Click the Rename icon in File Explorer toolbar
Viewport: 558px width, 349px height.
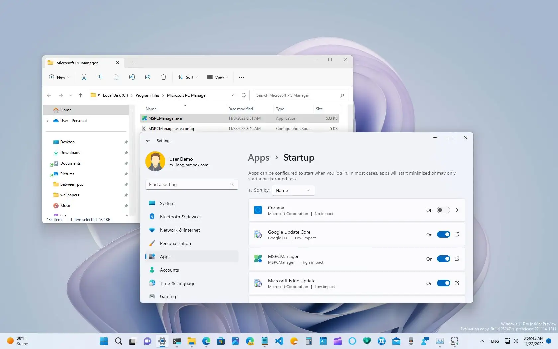click(x=132, y=77)
